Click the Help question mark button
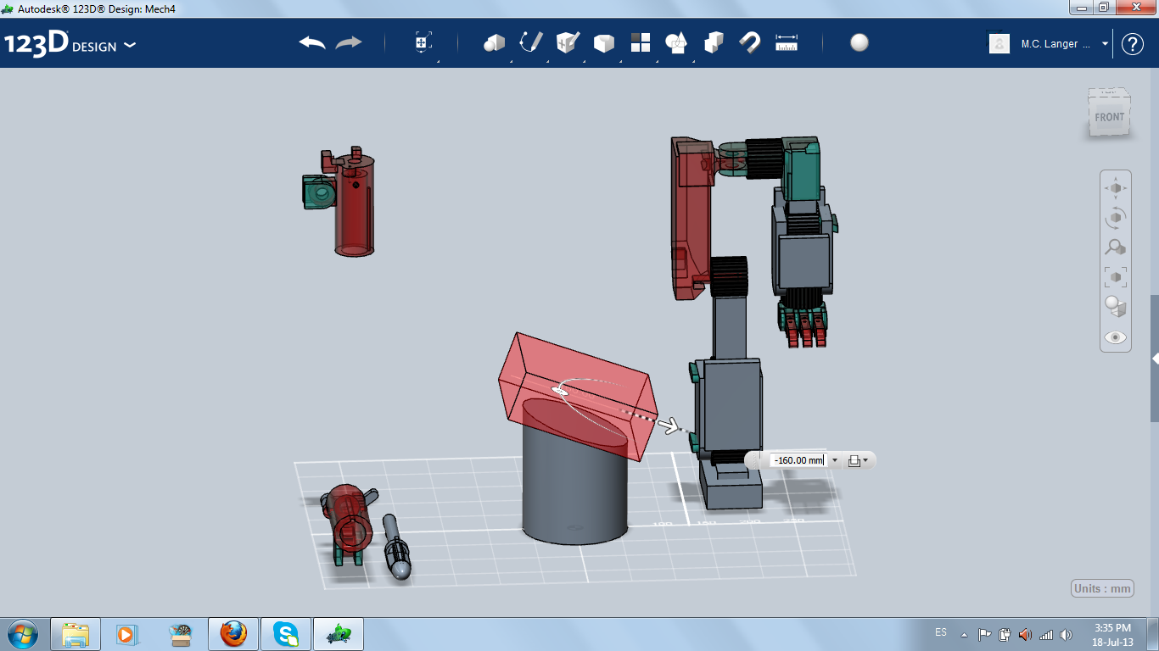This screenshot has height=651, width=1159. [1134, 43]
